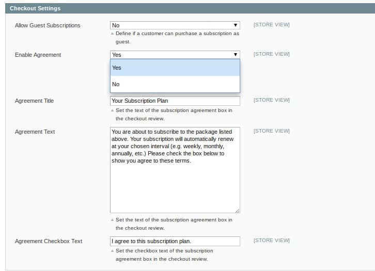The width and height of the screenshot is (375, 271).
Task: Click [STORE VIEW] beside Agreement Checkbox Text
Action: coord(271,241)
